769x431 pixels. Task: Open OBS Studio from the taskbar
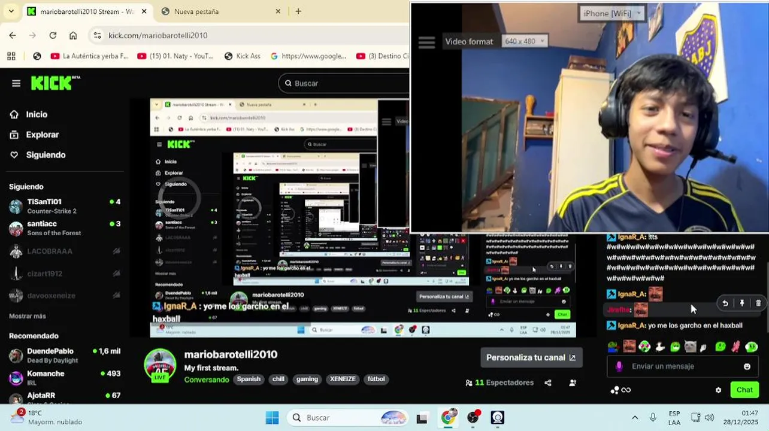pos(473,417)
